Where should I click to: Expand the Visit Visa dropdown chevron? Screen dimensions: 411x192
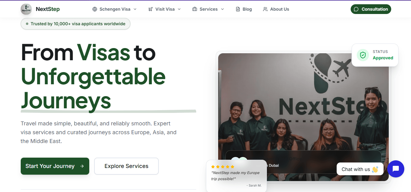click(179, 9)
